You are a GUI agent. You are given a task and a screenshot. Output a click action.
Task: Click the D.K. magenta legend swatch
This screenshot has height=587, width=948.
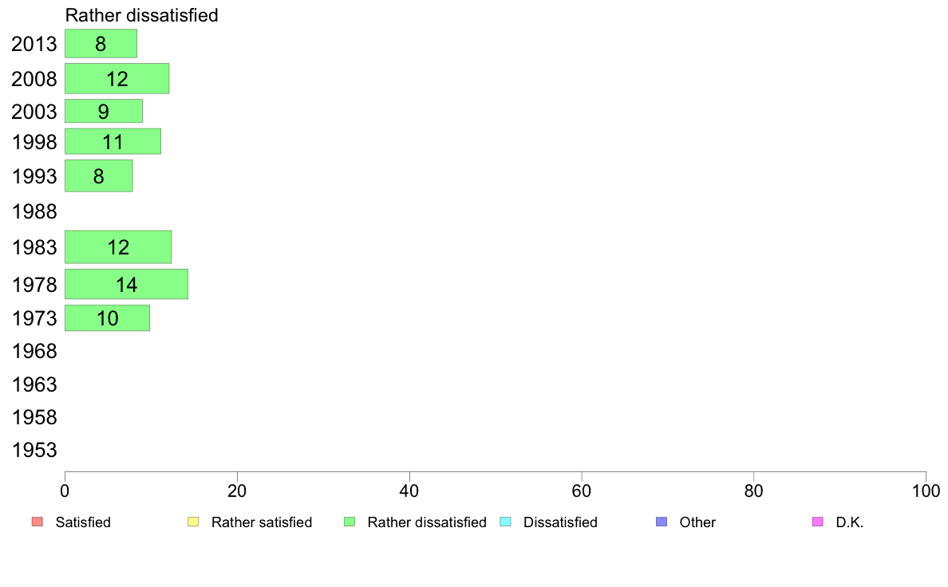[x=817, y=522]
